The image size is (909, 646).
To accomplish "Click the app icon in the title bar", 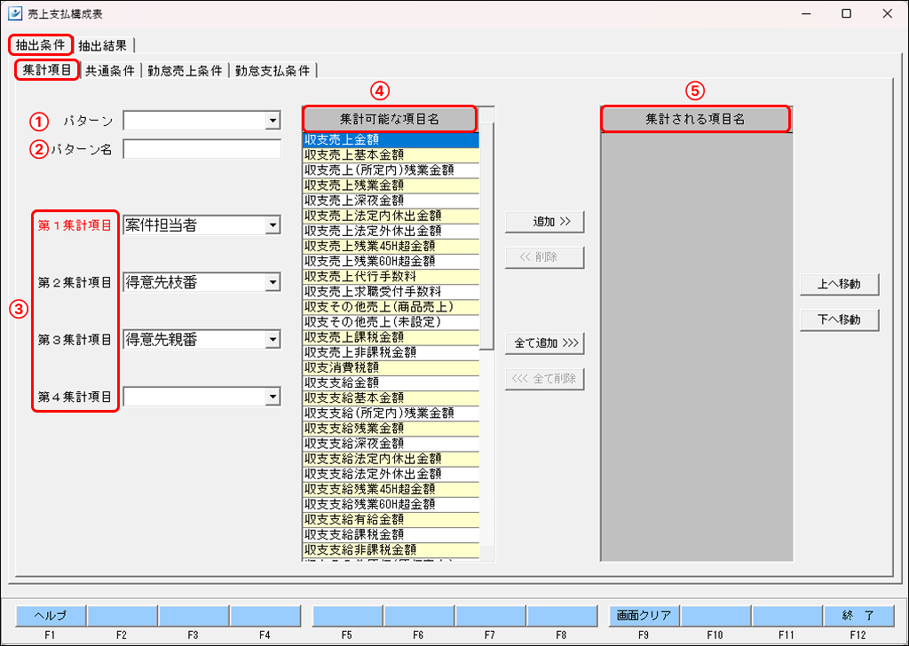I will click(15, 14).
